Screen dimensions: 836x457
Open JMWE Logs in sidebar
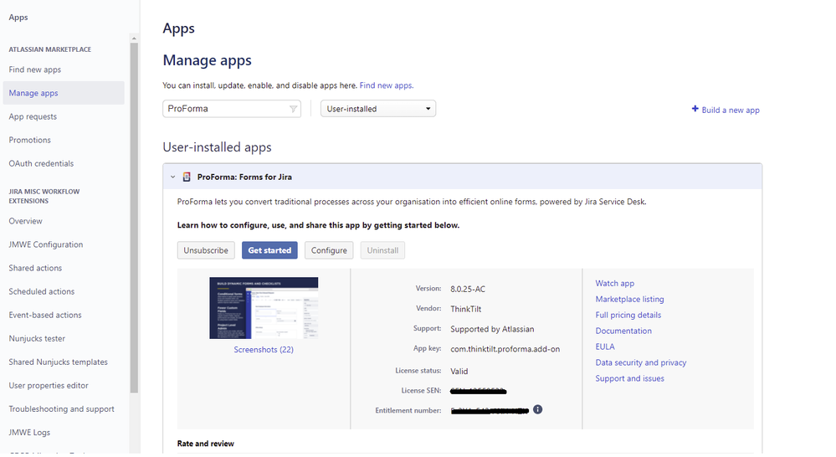point(29,432)
